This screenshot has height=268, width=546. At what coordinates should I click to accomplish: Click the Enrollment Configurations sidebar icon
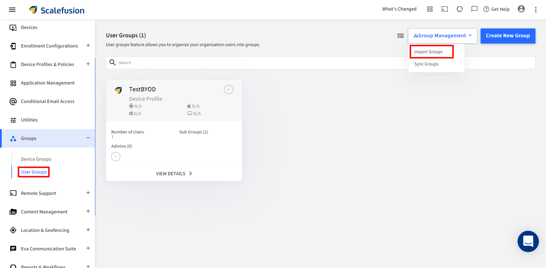coord(13,46)
